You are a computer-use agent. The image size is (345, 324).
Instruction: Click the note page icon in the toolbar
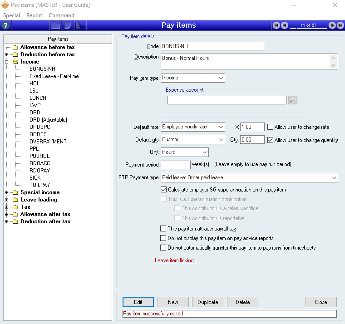[67, 25]
